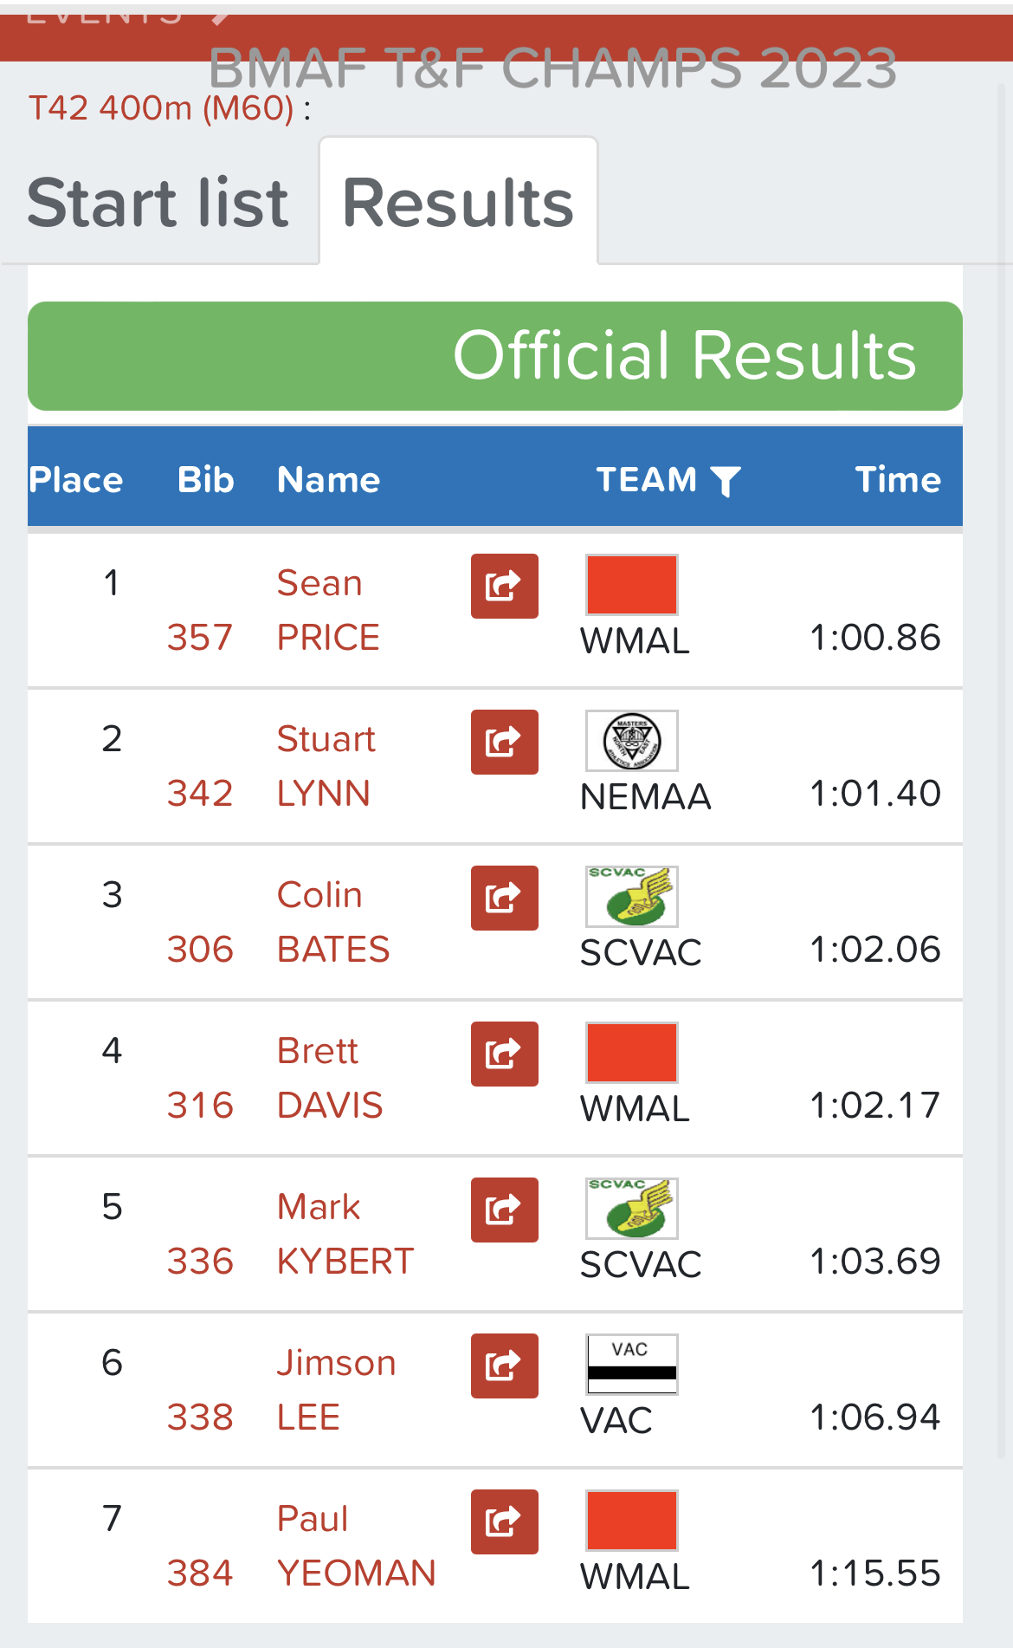Click share icon for Sean Price
The height and width of the screenshot is (1648, 1013).
[504, 586]
